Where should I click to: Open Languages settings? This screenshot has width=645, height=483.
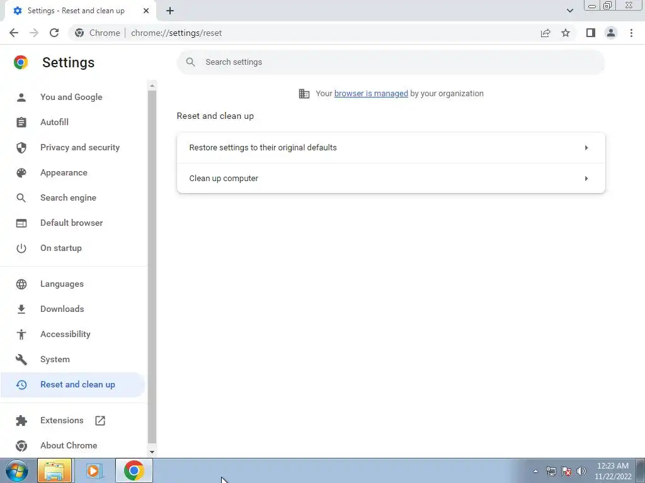pos(72,284)
